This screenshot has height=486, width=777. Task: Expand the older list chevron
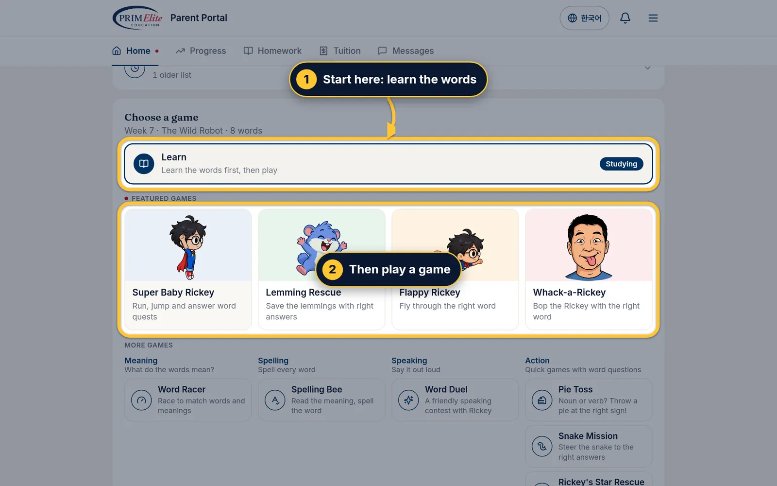(x=647, y=68)
